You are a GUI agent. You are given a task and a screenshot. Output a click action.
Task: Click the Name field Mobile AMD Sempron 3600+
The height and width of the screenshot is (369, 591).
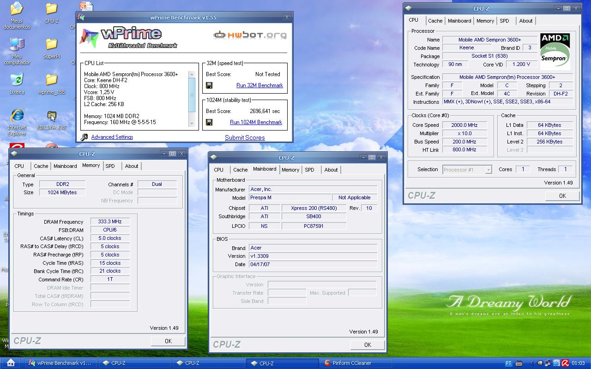click(x=489, y=40)
